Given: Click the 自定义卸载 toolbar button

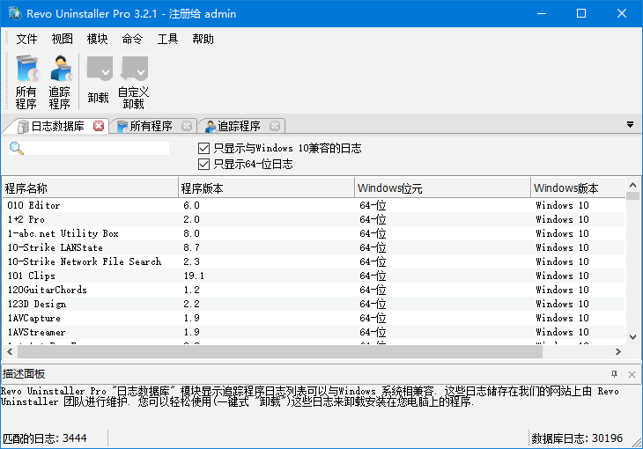Looking at the screenshot, I should pyautogui.click(x=134, y=82).
